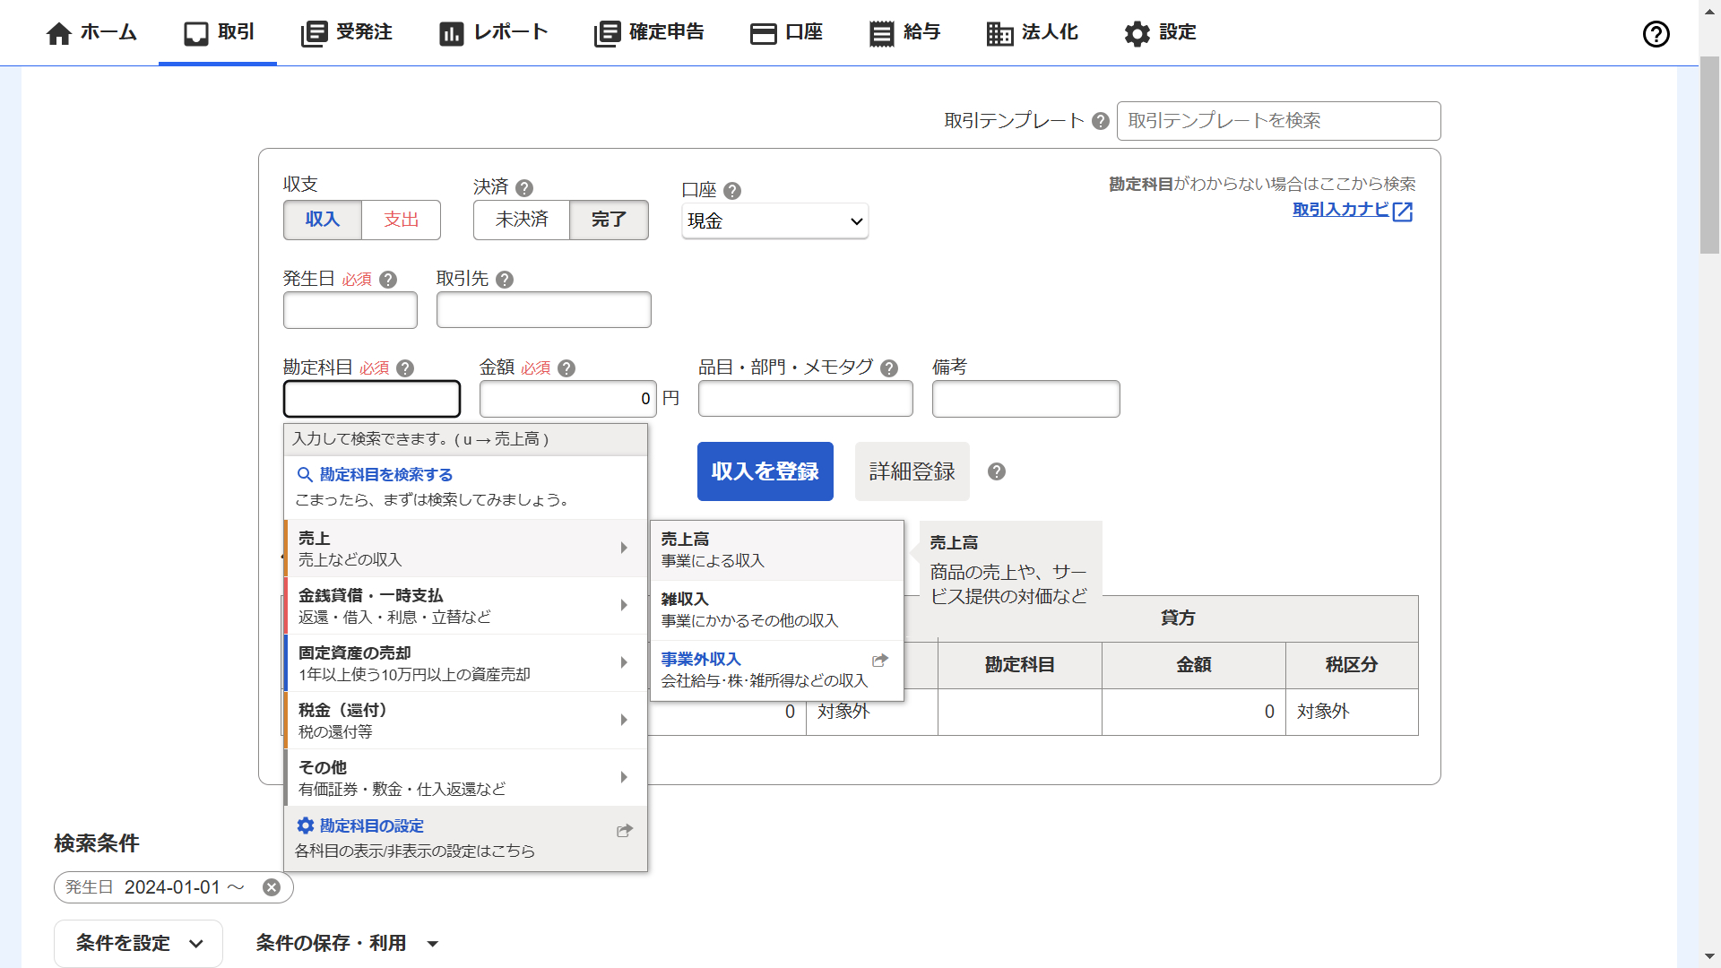Set 決済 status to 完了

tap(609, 220)
